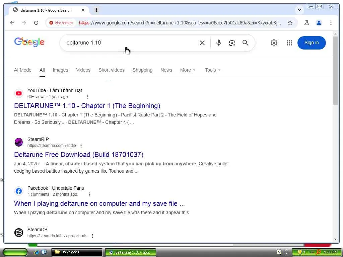This screenshot has width=343, height=257.
Task: Click the steamdb.info breadcrumb URL
Action: (57, 236)
